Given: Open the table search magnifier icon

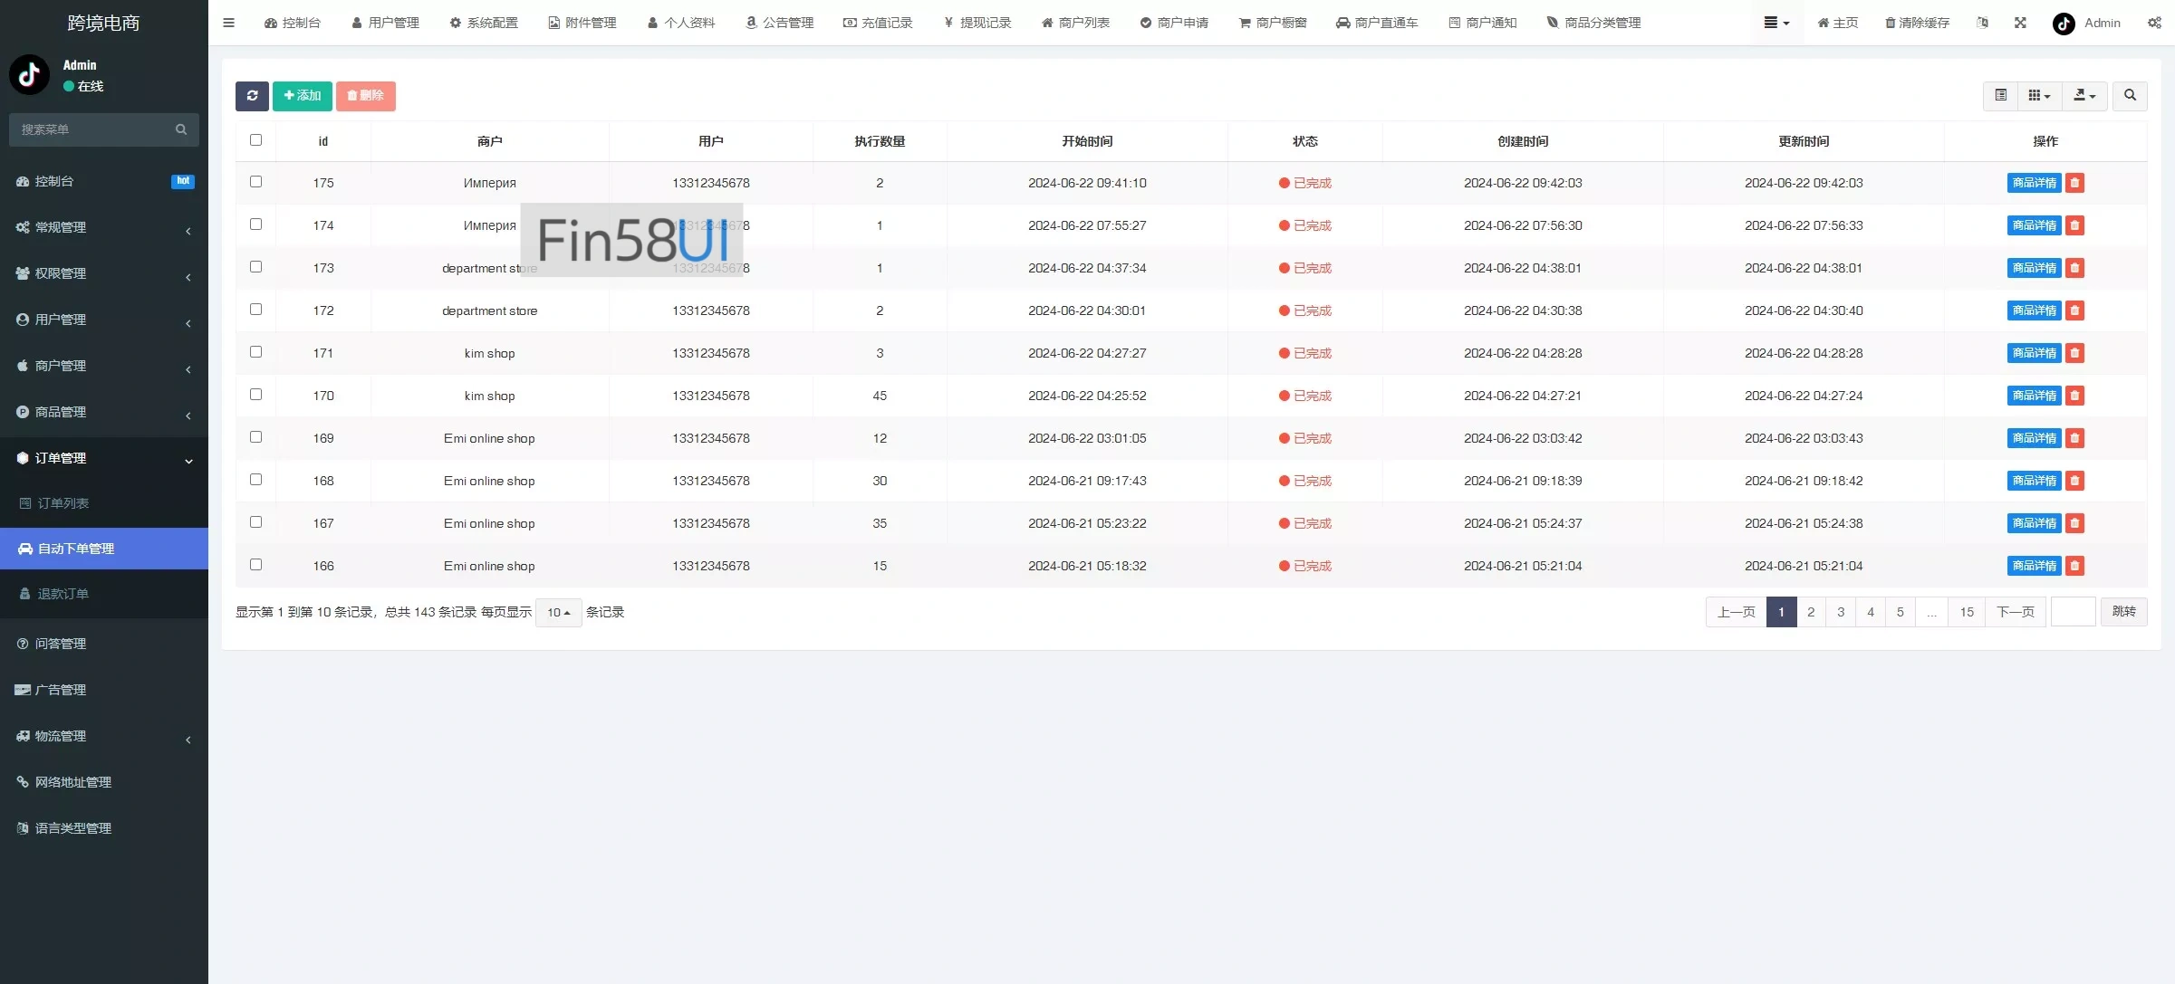Looking at the screenshot, I should (x=2130, y=96).
